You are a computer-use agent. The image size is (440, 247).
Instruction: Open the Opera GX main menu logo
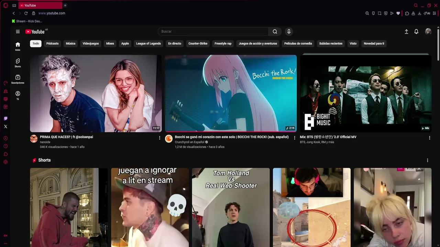5,5
